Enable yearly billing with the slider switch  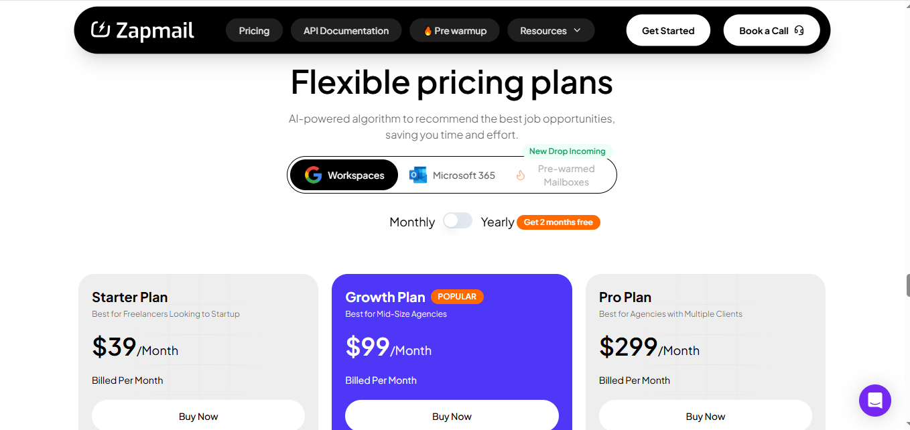(458, 220)
